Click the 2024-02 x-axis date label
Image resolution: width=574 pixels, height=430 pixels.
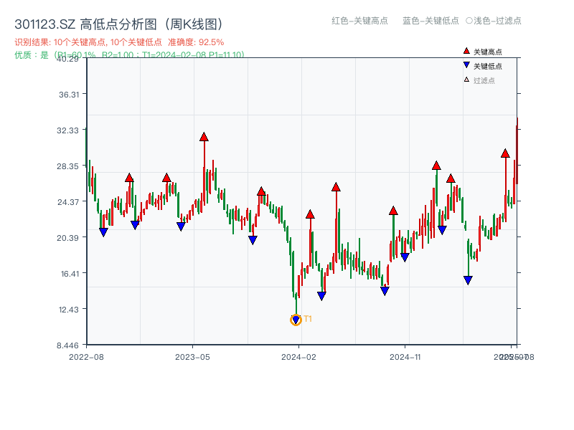tap(298, 357)
